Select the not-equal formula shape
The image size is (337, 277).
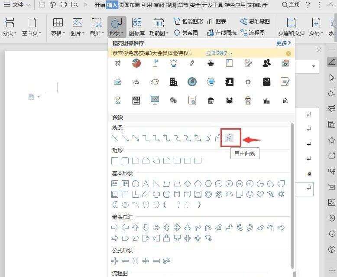(167, 261)
